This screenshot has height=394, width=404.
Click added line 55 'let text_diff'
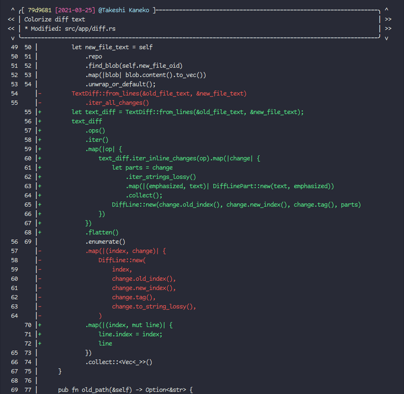(x=187, y=112)
